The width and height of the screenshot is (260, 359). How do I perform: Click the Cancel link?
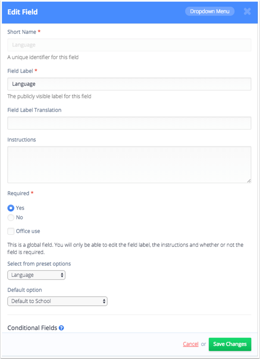click(191, 344)
